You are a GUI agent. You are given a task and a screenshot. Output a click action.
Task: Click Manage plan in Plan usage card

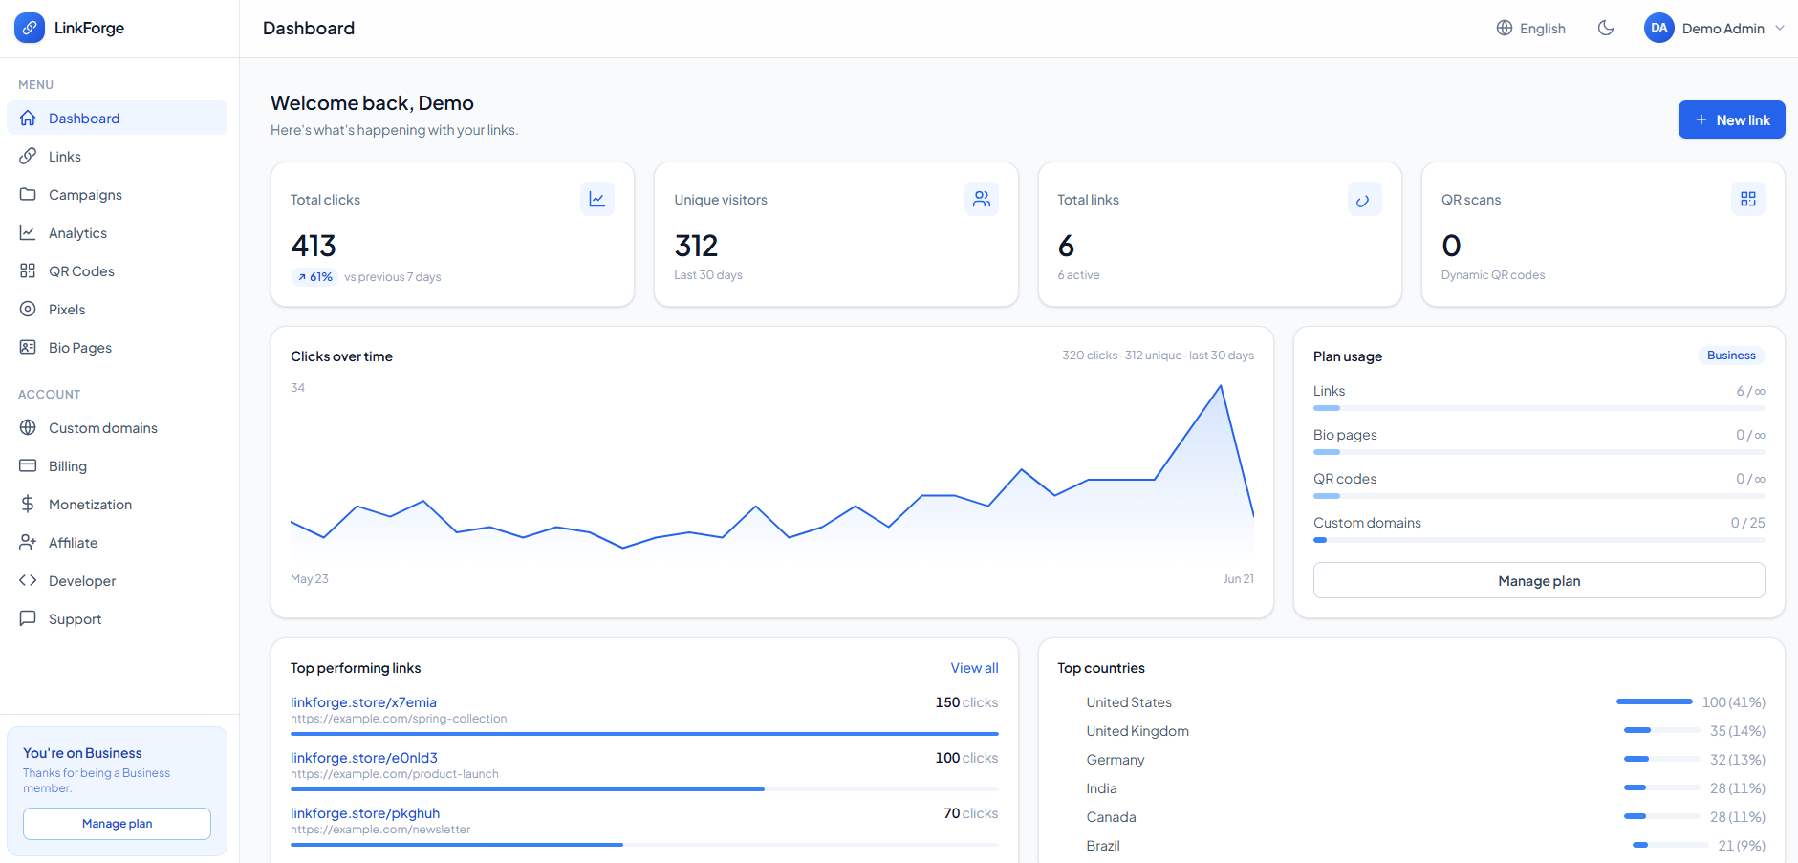coord(1539,580)
